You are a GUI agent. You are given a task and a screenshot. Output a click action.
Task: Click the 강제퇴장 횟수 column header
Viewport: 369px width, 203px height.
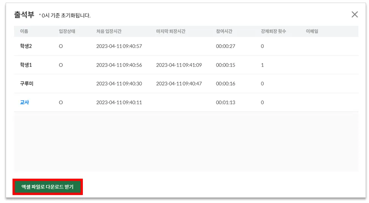(x=273, y=31)
